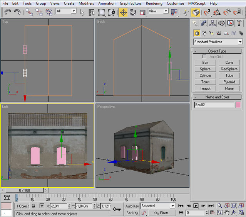Image resolution: width=246 pixels, height=217 pixels.
Task: Click the Undo arrow icon
Action: (x=7, y=12)
